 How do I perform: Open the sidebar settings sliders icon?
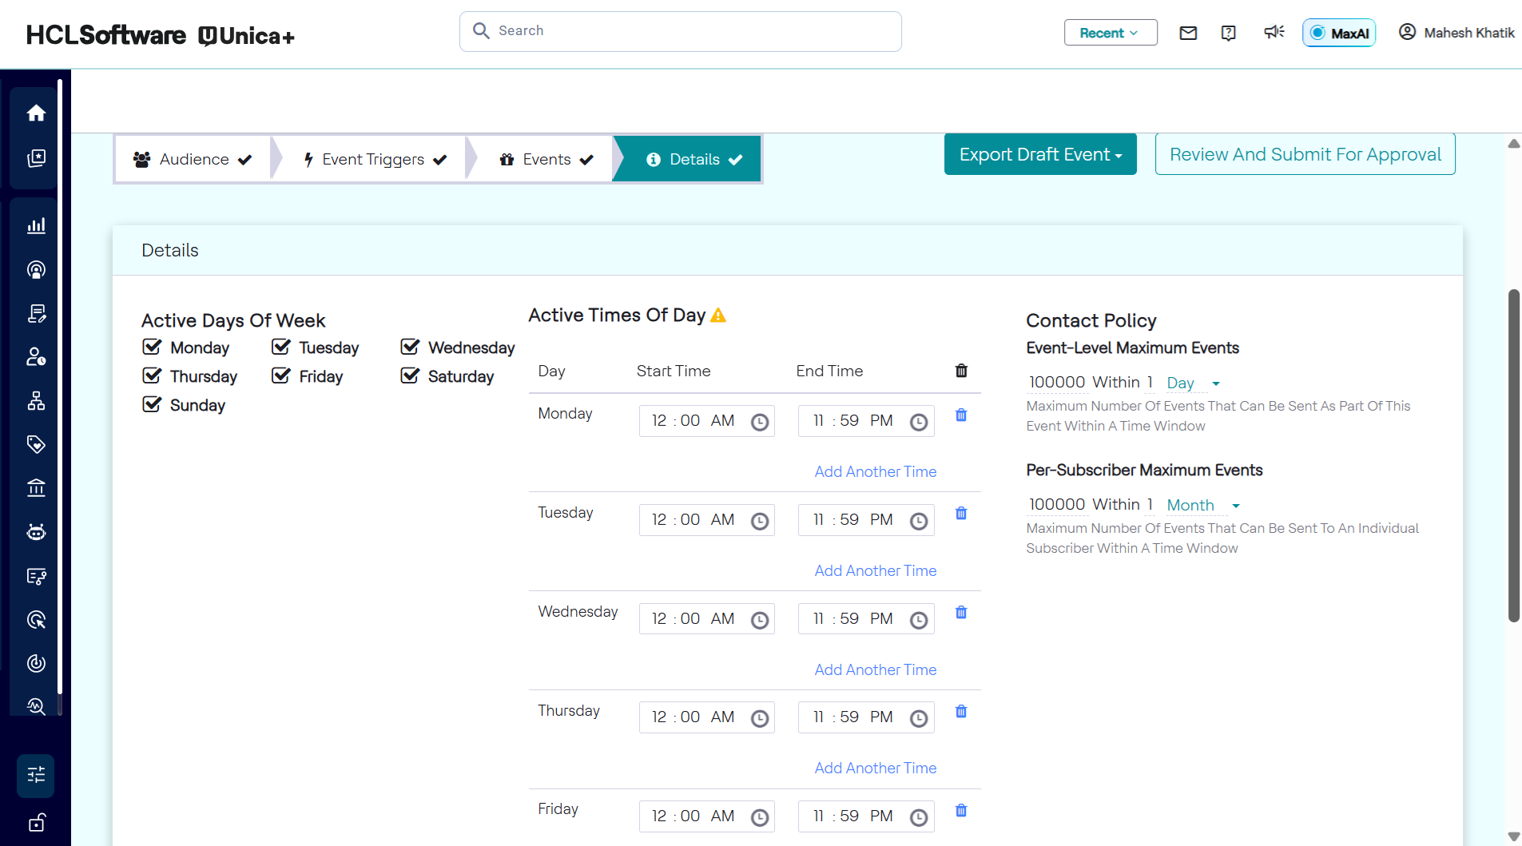pos(36,775)
